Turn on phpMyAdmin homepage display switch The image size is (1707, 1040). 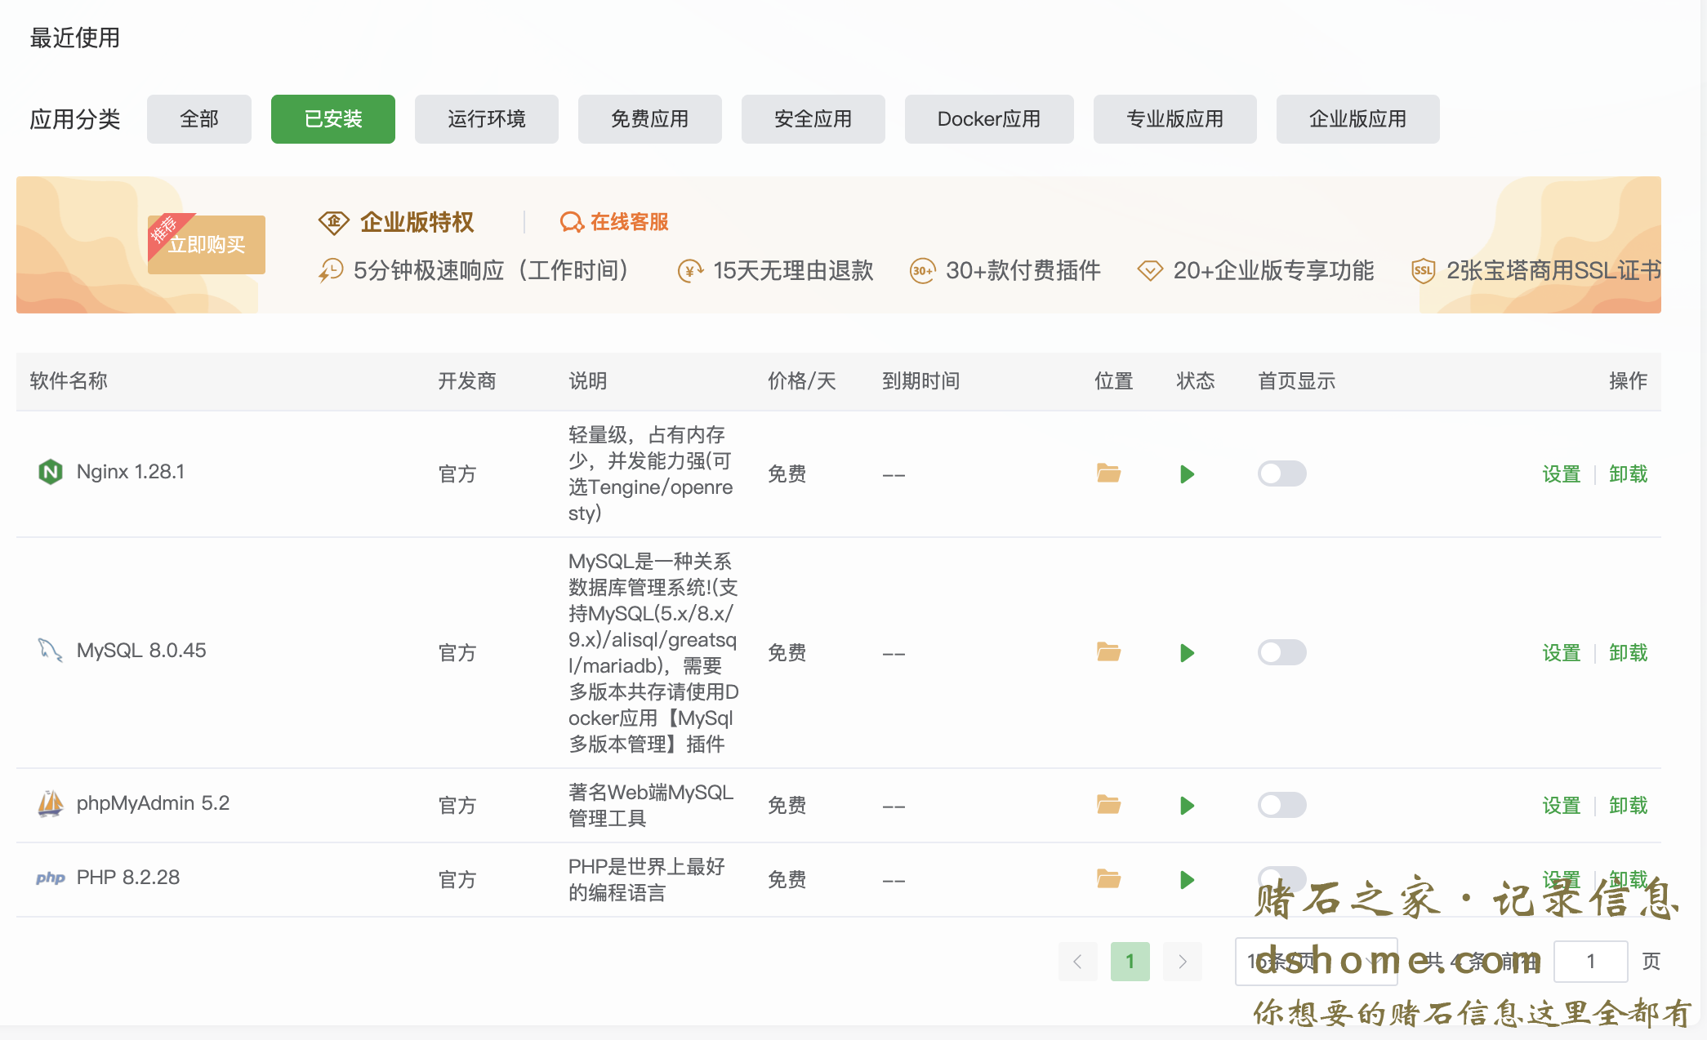click(x=1281, y=805)
